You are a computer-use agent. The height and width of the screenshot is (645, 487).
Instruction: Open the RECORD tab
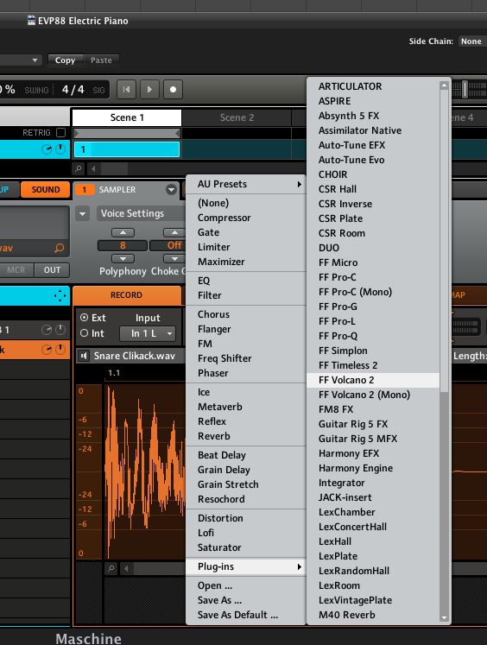coord(127,295)
